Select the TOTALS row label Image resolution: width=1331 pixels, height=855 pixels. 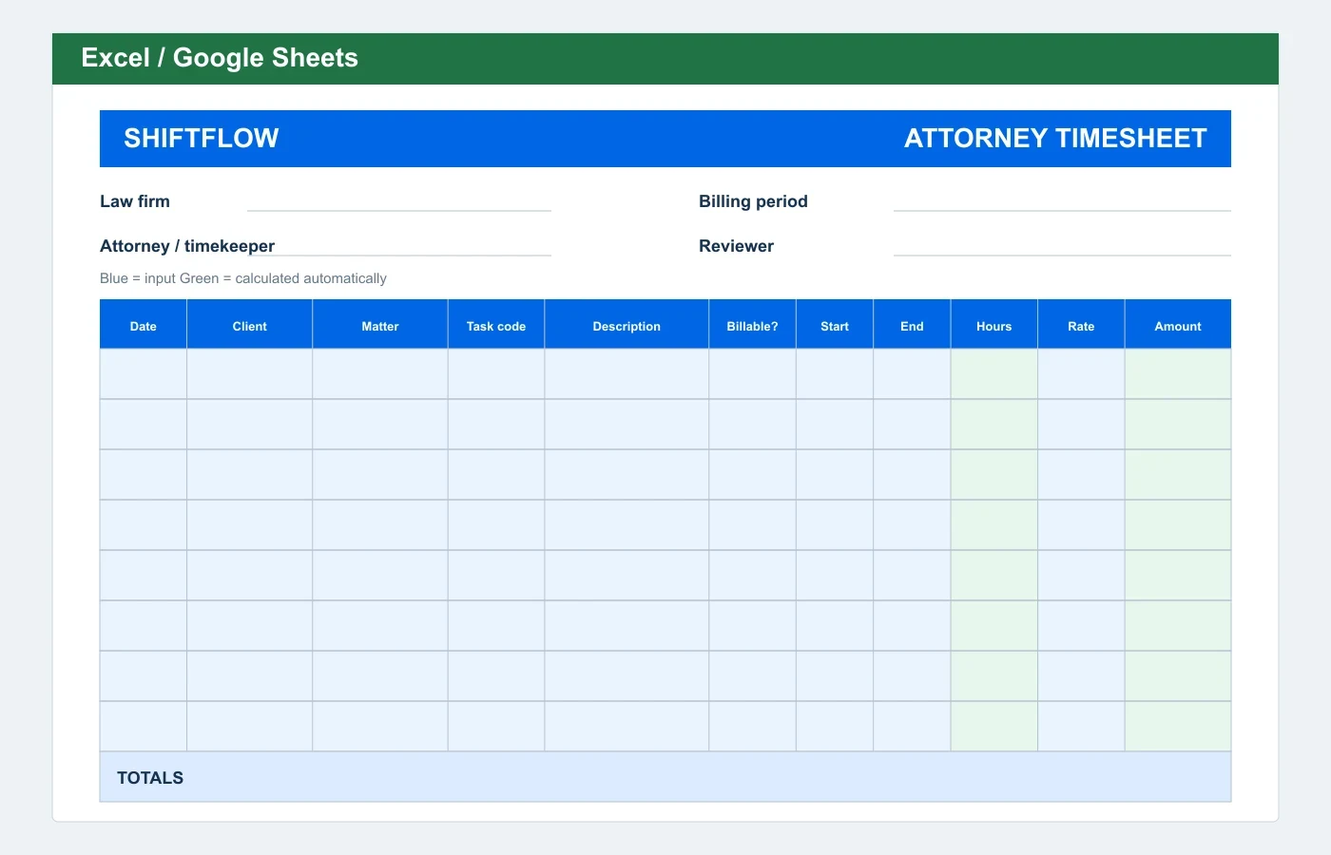[150, 778]
